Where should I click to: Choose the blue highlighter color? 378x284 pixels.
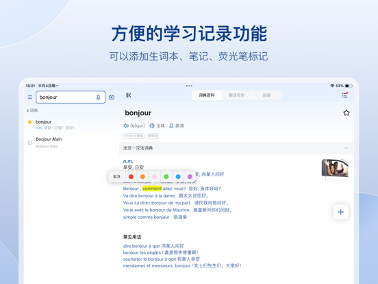click(x=178, y=177)
